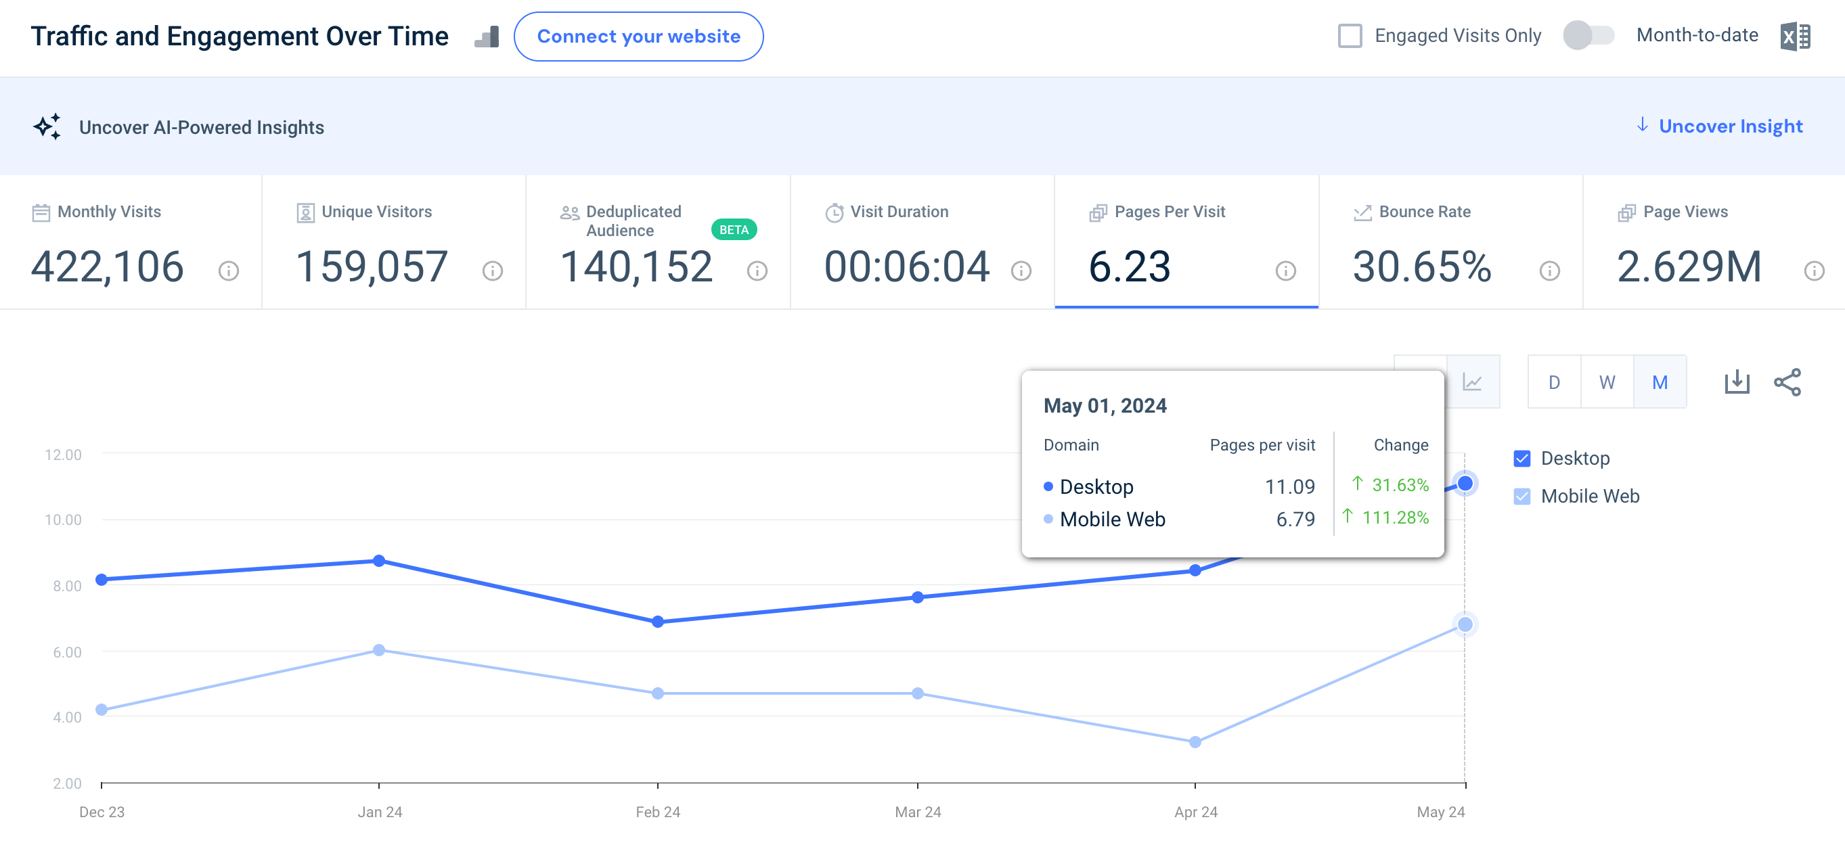Toggle the Month-to-date switch

click(1588, 35)
